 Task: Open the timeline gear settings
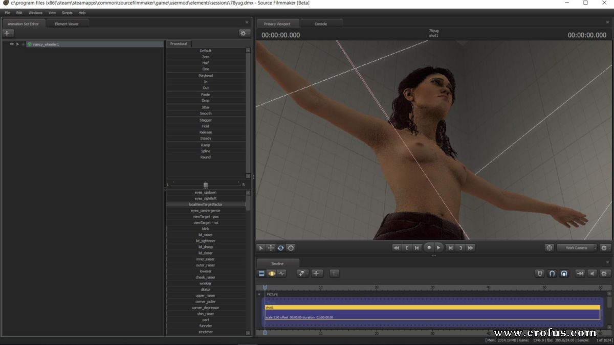coord(604,273)
